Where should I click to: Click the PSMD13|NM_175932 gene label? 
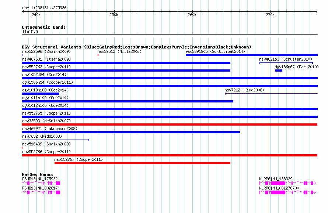[x=40, y=179]
